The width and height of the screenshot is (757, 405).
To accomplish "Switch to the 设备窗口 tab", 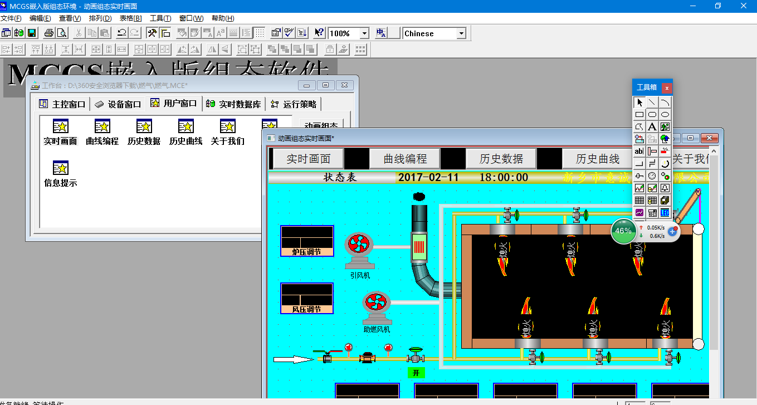I will (118, 104).
